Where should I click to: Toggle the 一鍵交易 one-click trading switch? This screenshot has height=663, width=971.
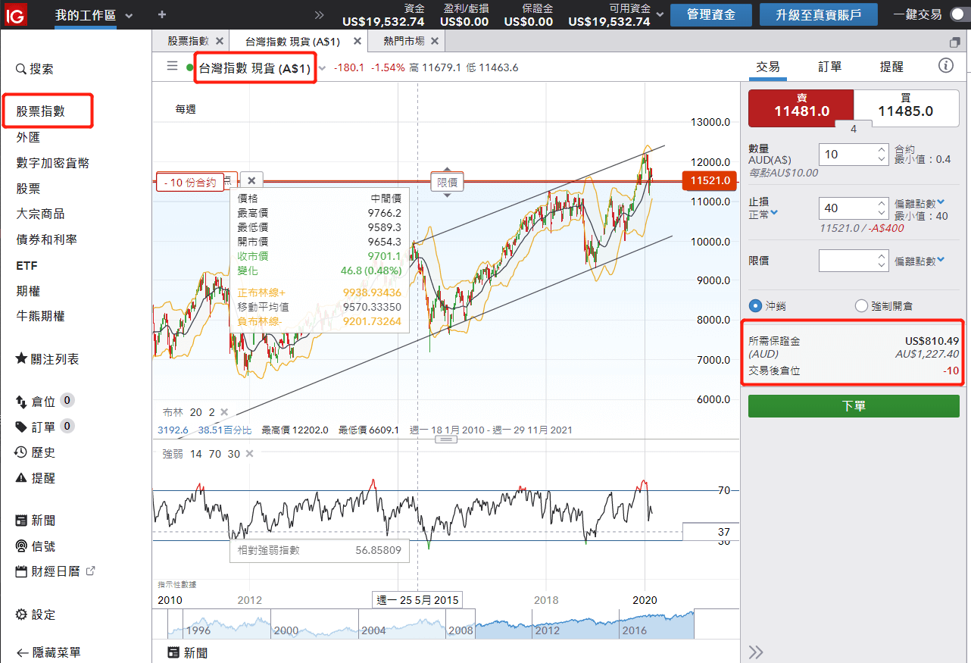[x=959, y=15]
